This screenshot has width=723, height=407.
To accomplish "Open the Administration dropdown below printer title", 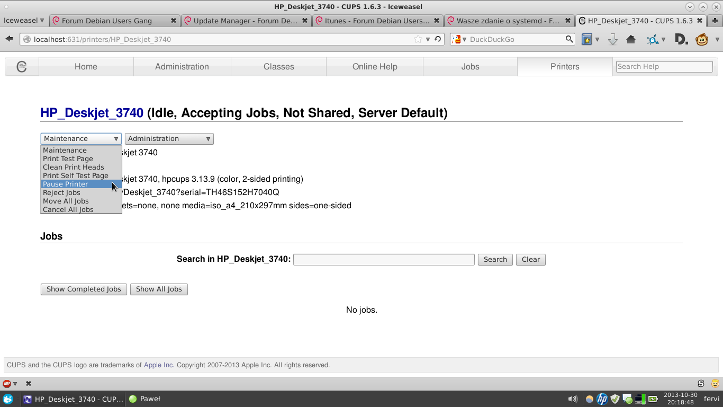I will (x=169, y=139).
